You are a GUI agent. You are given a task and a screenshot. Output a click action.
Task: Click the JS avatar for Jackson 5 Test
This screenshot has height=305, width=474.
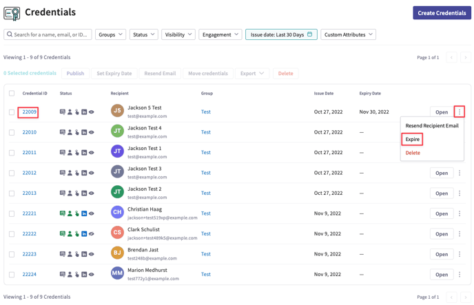coord(117,112)
